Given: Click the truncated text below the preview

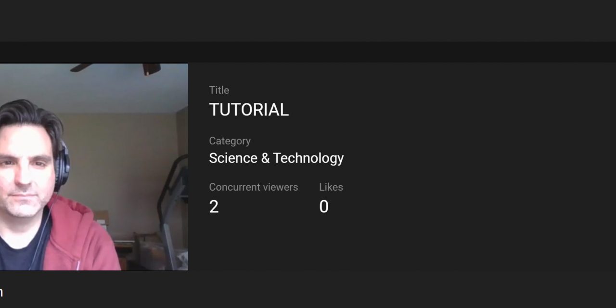Looking at the screenshot, I should [x=1, y=292].
